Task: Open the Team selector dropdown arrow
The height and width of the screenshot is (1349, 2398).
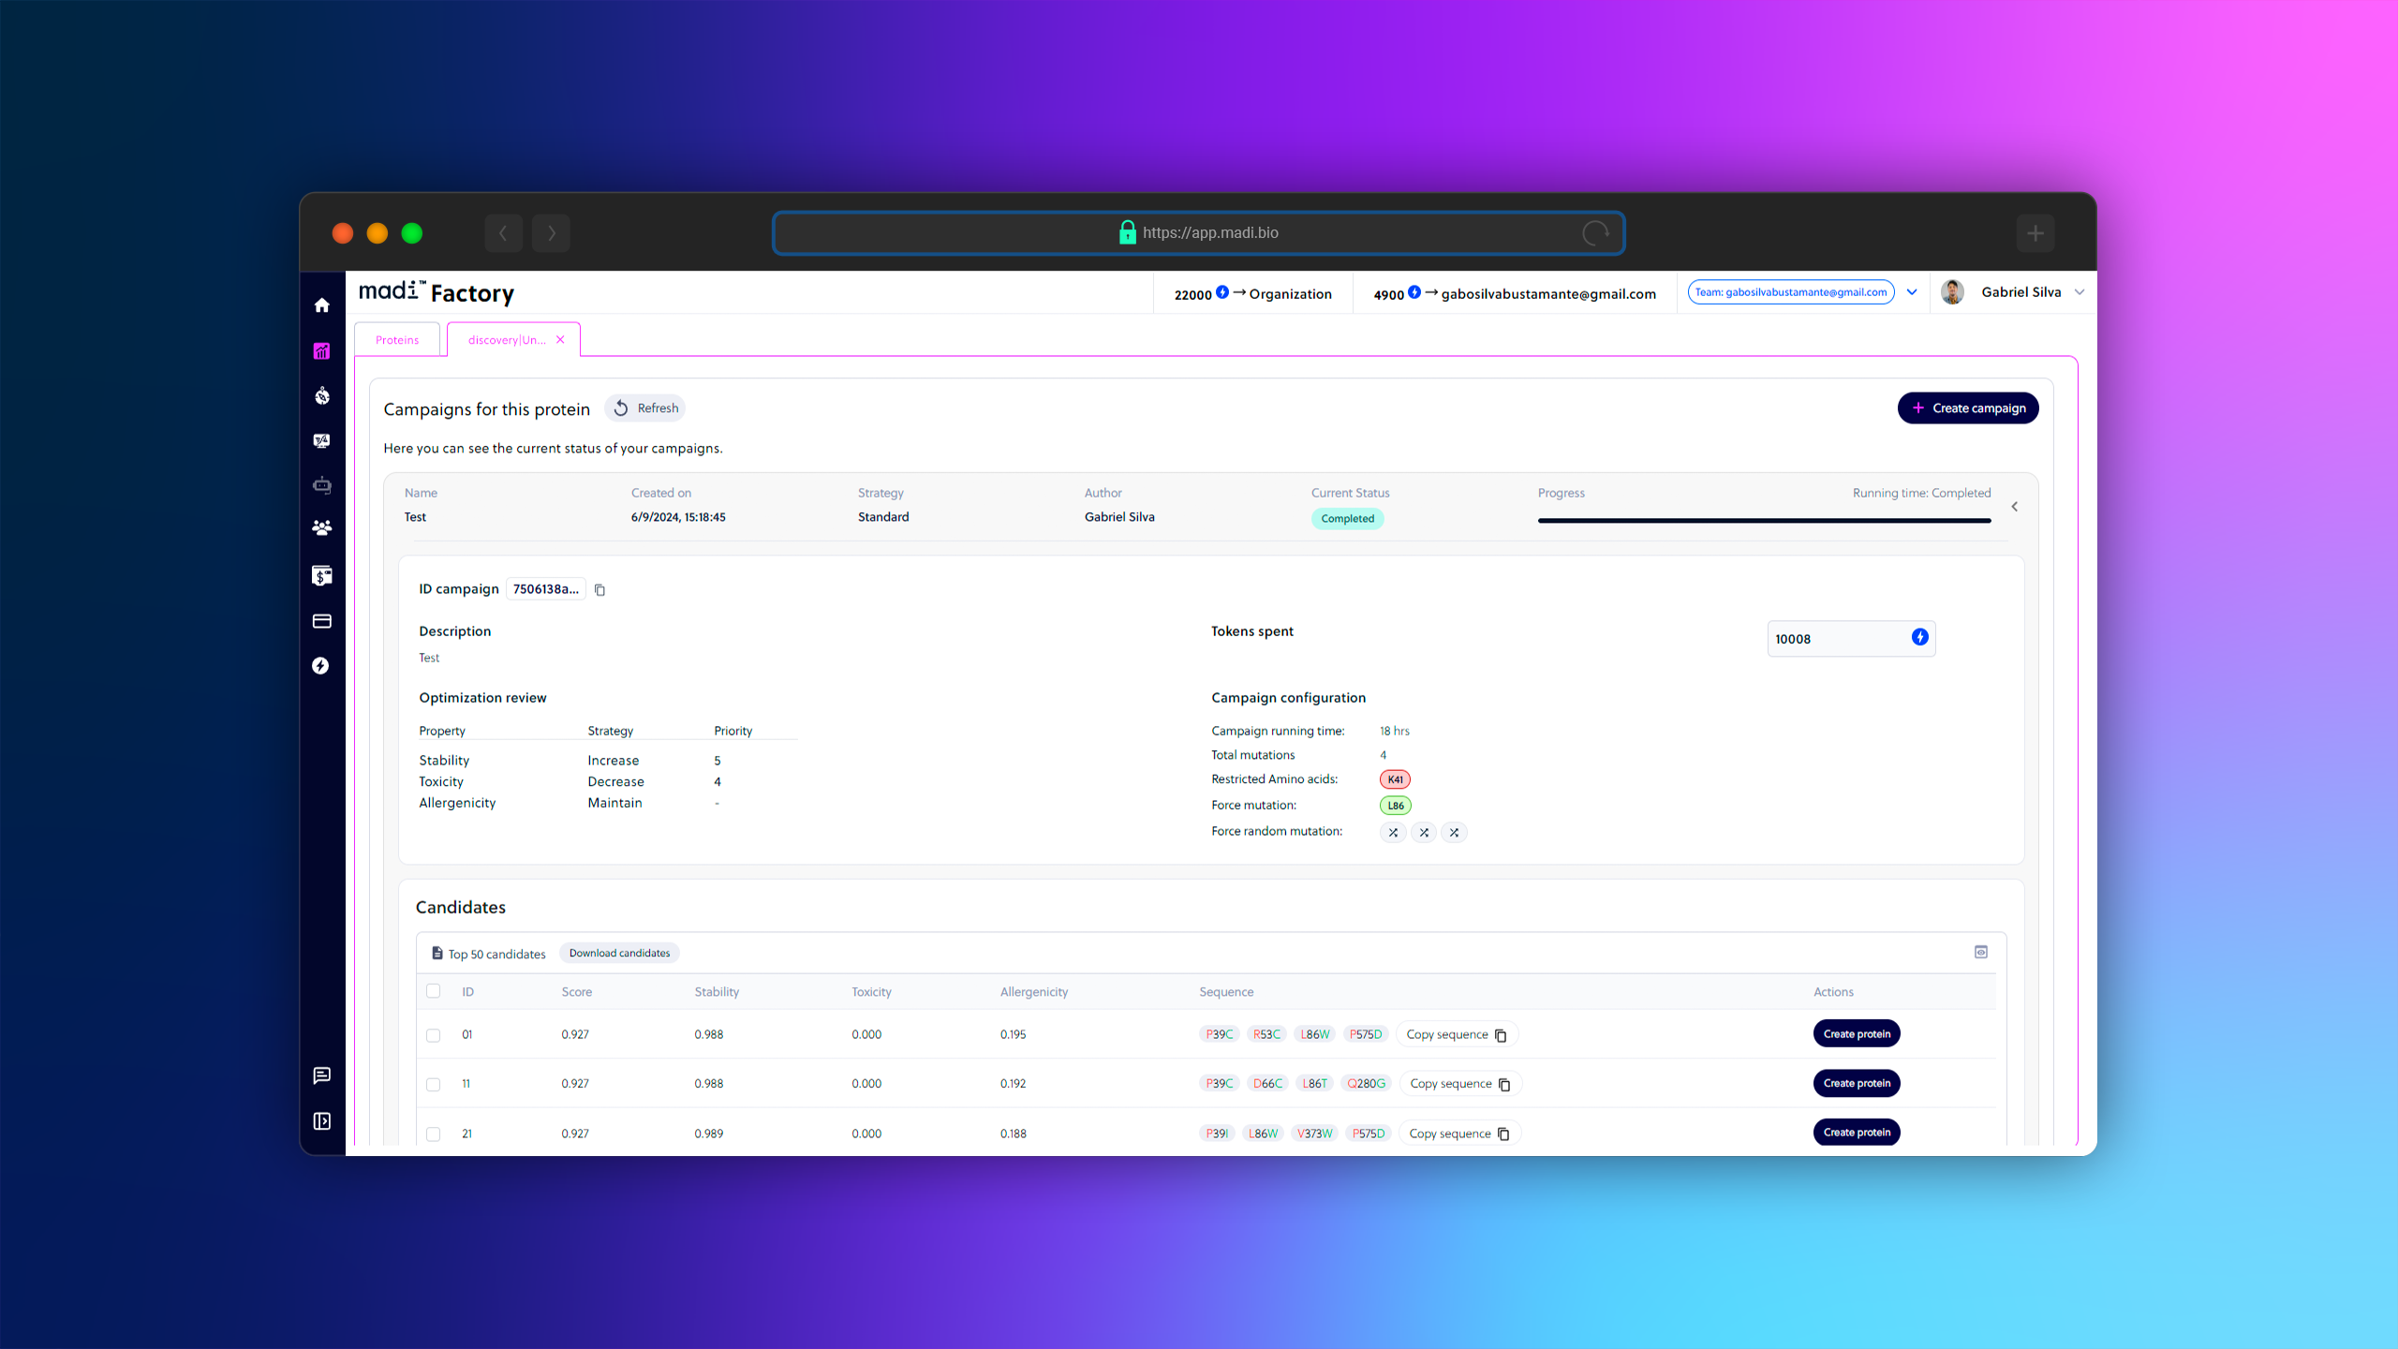Action: 1912,292
